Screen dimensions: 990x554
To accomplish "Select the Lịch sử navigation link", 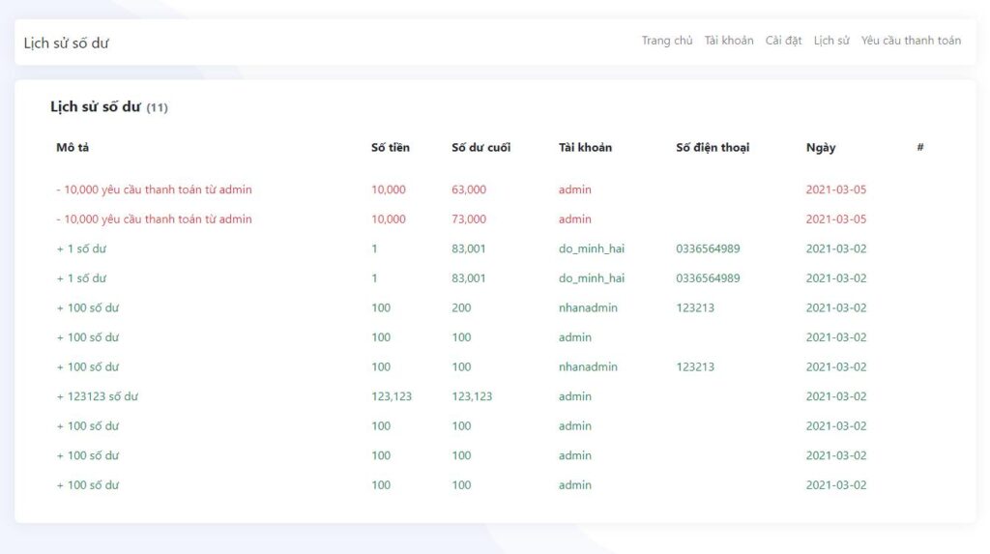I will (x=831, y=41).
